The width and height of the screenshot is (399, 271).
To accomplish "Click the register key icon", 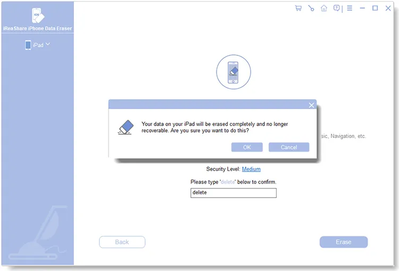I will (311, 9).
